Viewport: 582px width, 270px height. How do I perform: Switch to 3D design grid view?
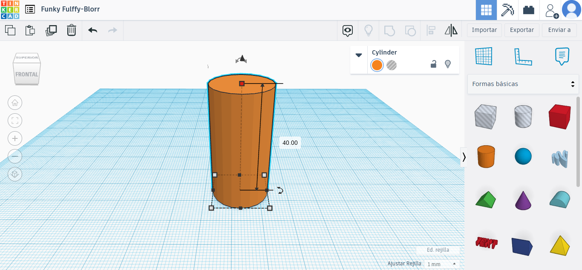486,10
